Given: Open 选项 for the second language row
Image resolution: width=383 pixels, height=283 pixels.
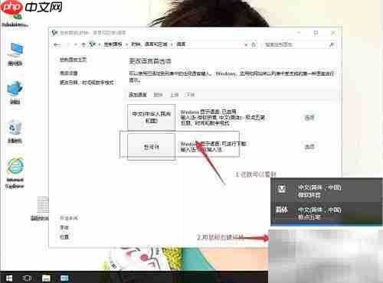Looking at the screenshot, I should [x=309, y=147].
